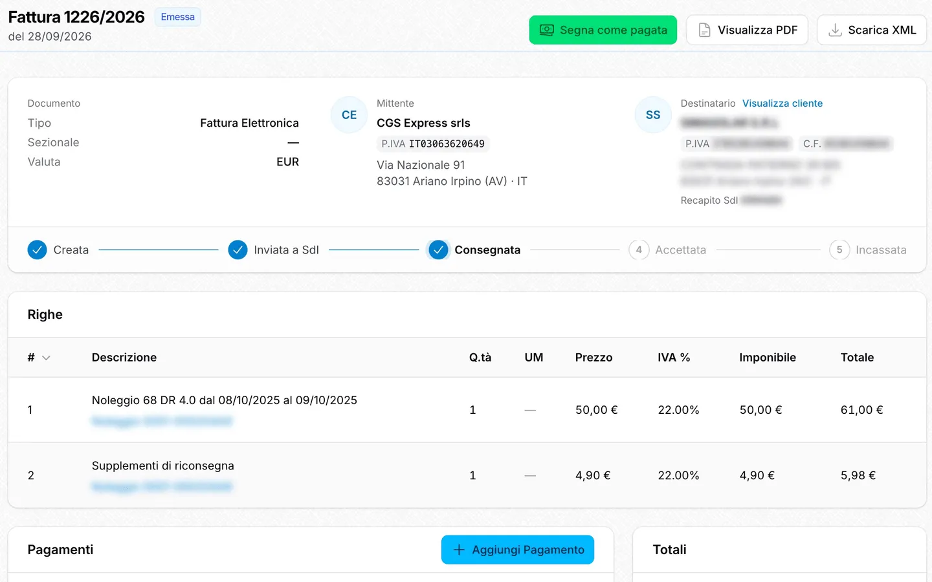
Task: Click the 61,00 € total cell
Action: (x=861, y=410)
